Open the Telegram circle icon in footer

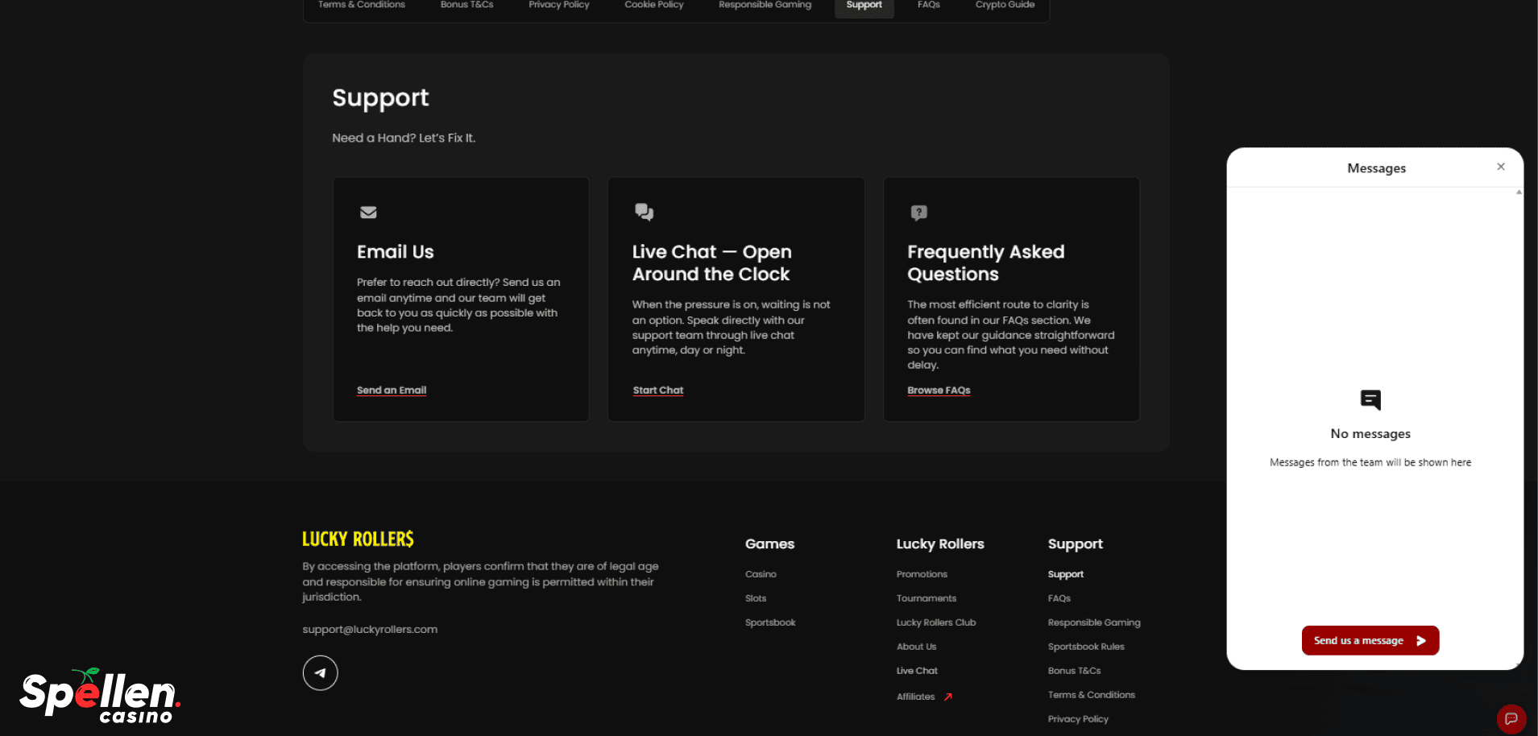tap(320, 673)
